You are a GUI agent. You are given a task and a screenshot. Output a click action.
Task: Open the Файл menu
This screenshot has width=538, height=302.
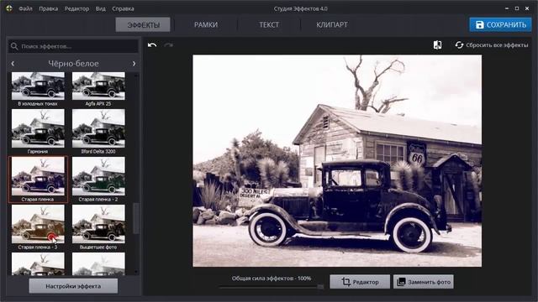[25, 8]
